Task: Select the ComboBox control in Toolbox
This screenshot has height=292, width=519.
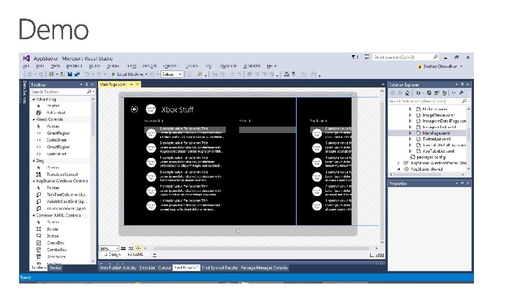Action: (57, 250)
